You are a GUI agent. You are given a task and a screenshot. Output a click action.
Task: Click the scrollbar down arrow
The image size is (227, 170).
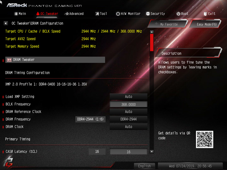coord(152,152)
